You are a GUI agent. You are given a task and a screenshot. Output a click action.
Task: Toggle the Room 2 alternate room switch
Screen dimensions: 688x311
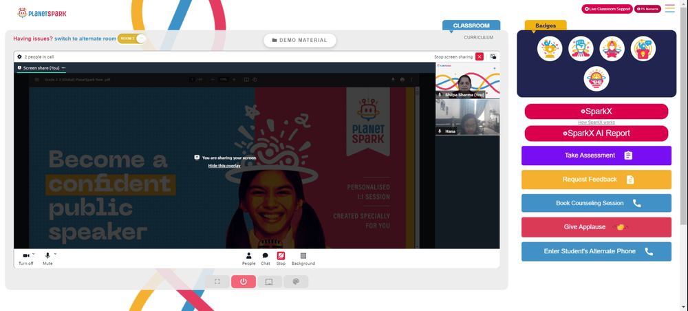coord(131,39)
